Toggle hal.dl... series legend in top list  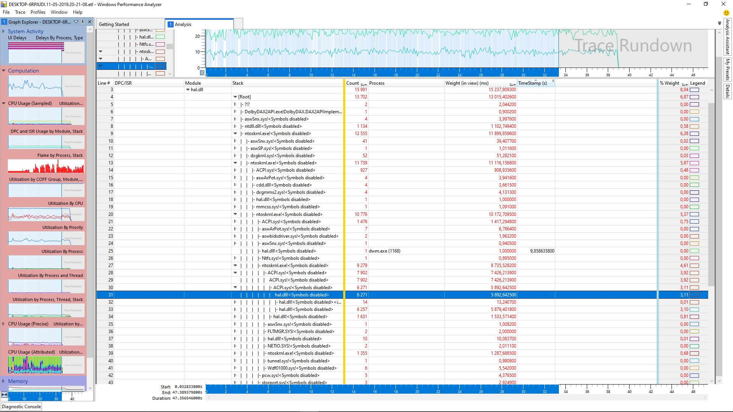[x=160, y=37]
